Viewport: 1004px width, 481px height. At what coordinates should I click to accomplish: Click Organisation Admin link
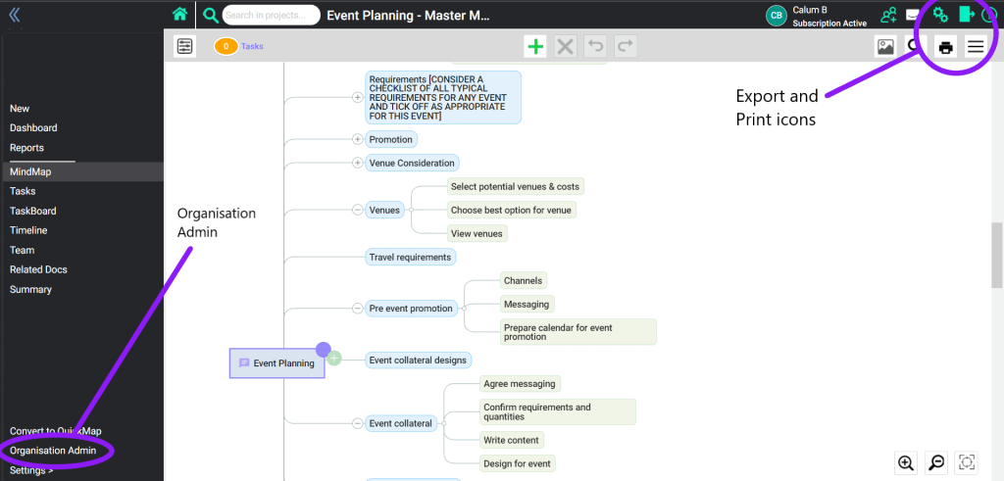click(53, 451)
